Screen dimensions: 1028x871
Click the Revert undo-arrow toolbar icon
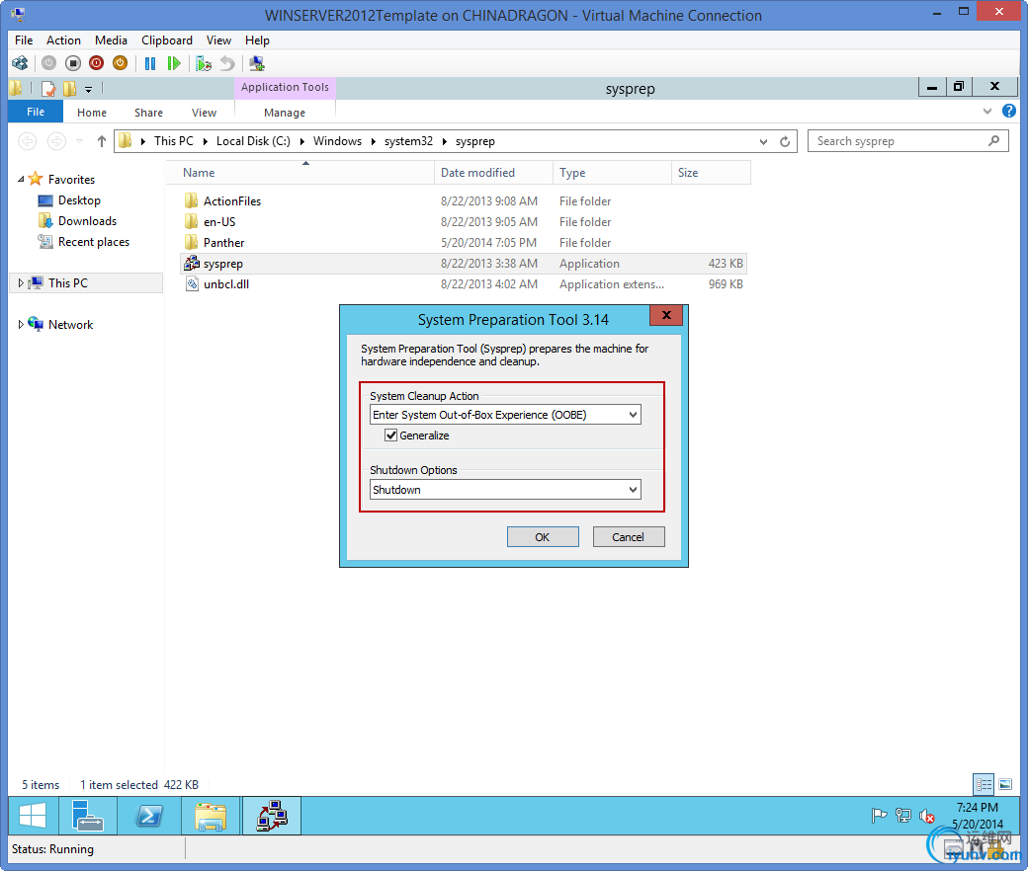click(x=226, y=63)
